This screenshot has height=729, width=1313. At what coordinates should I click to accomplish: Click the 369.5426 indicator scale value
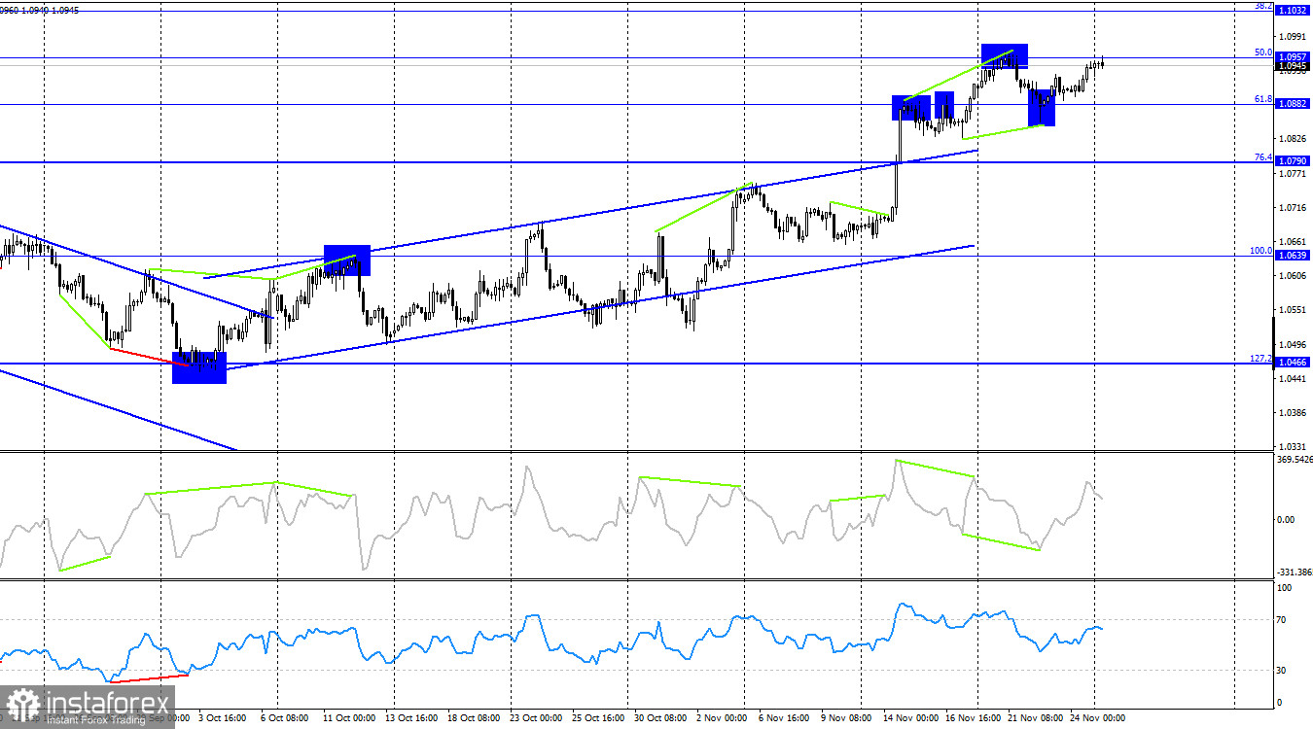(1294, 460)
